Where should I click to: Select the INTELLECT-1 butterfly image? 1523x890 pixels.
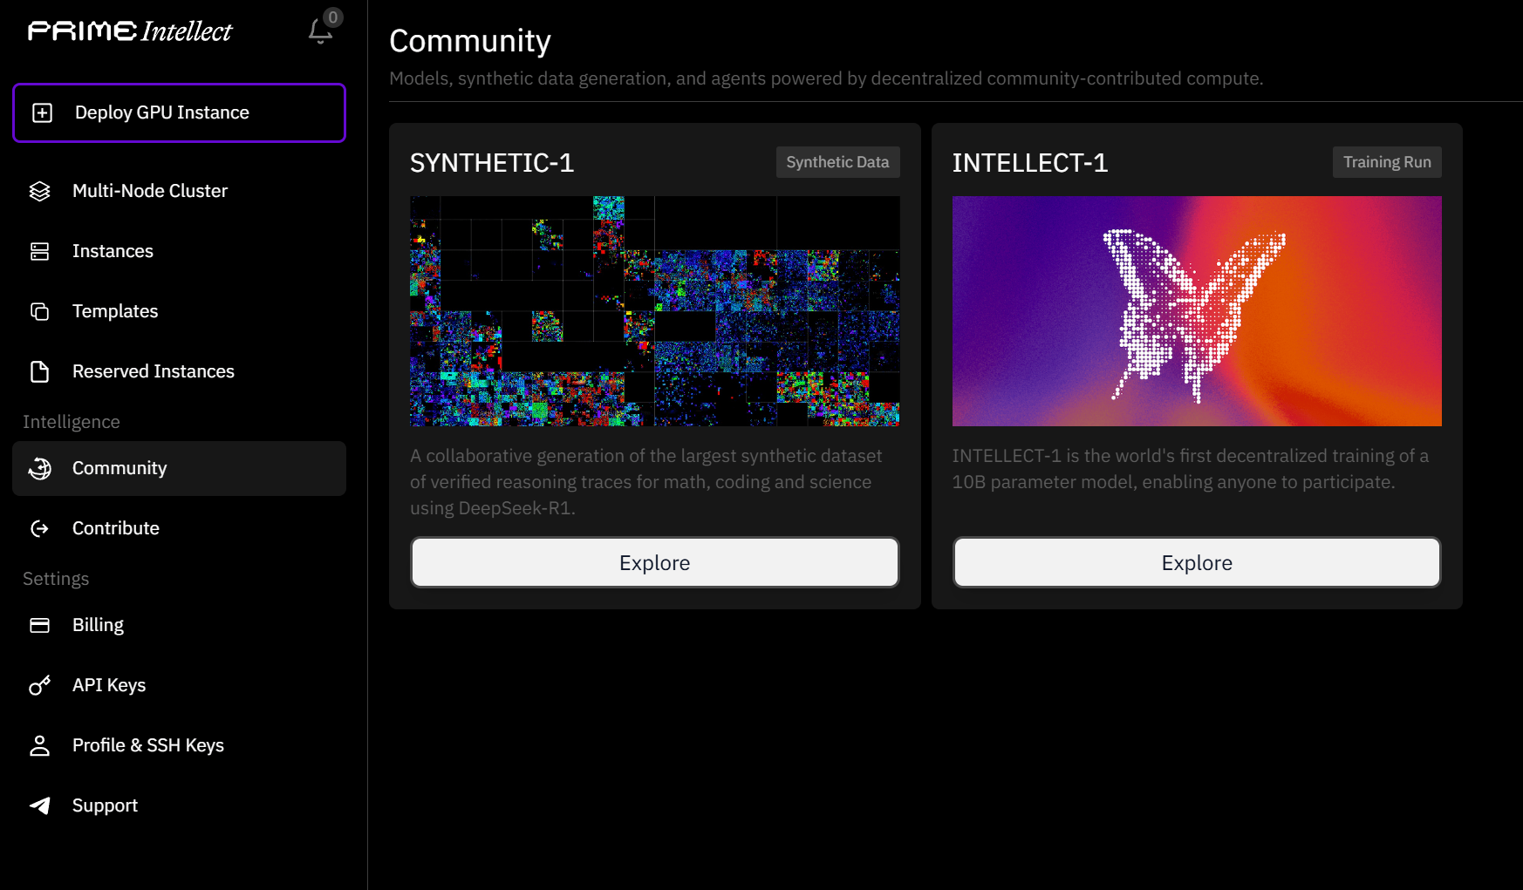point(1196,311)
